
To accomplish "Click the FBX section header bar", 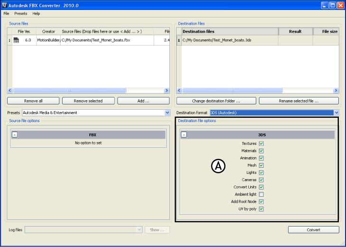I will click(x=88, y=135).
